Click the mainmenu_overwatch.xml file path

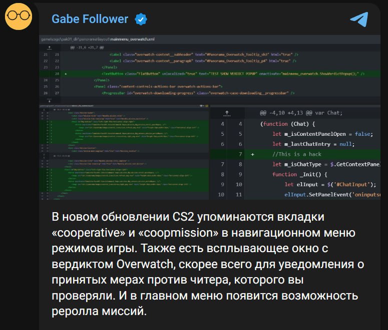pos(98,39)
